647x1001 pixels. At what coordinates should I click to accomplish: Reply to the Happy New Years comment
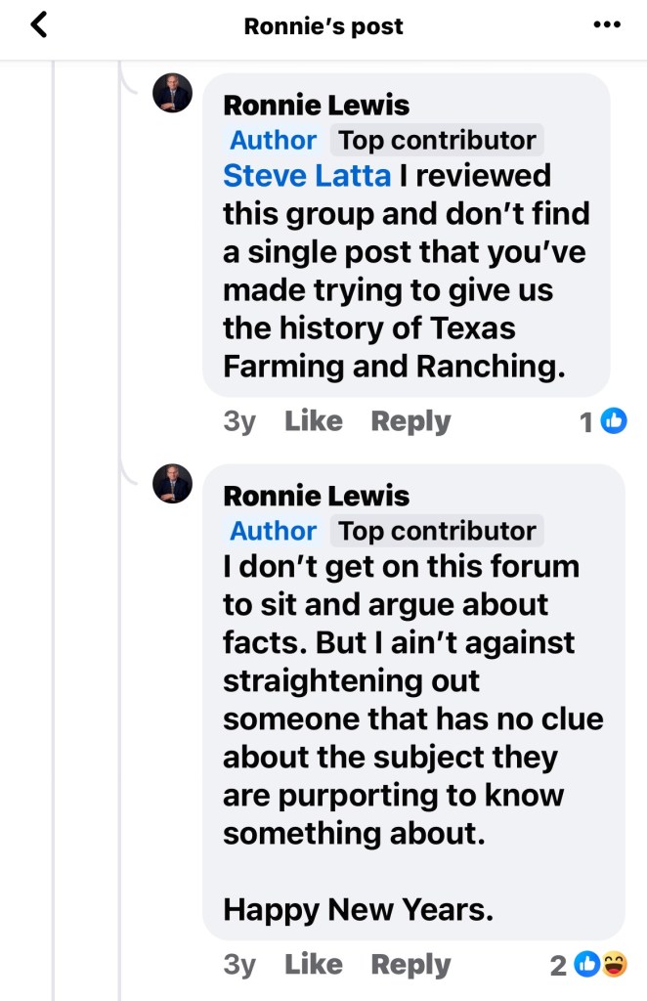tap(410, 965)
